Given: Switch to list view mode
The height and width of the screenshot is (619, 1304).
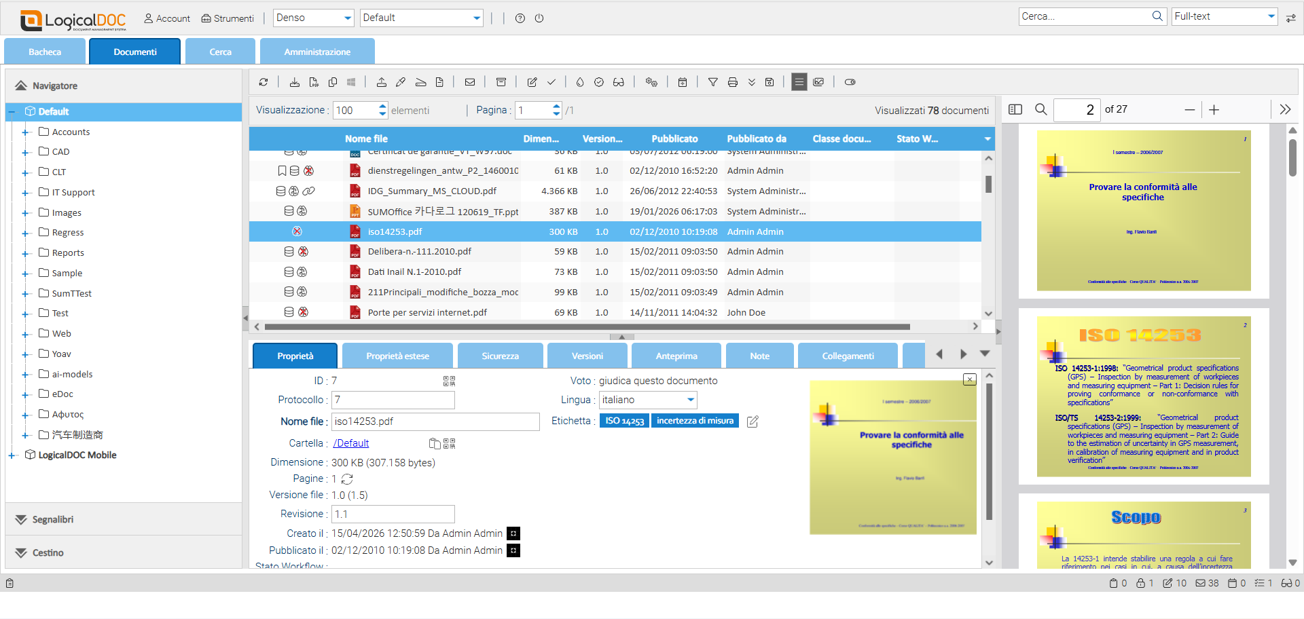Looking at the screenshot, I should (x=799, y=82).
